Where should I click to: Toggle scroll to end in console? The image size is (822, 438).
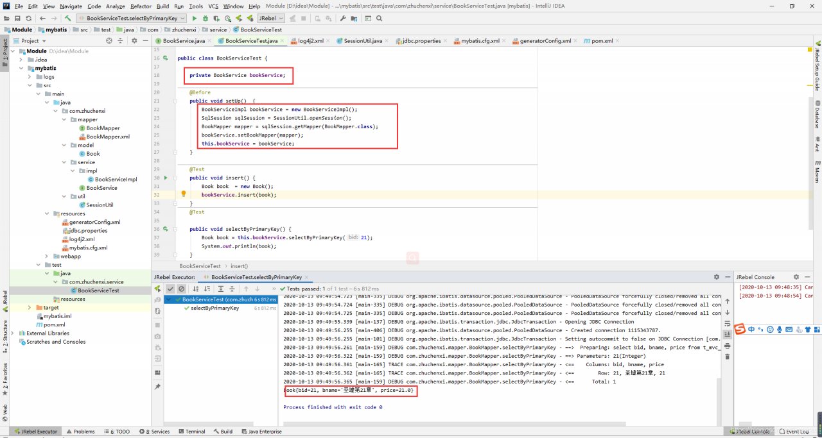(727, 334)
